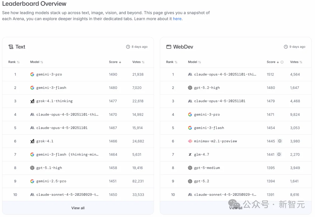Open the "here" learn more link
The height and width of the screenshot is (217, 315).
tap(177, 19)
